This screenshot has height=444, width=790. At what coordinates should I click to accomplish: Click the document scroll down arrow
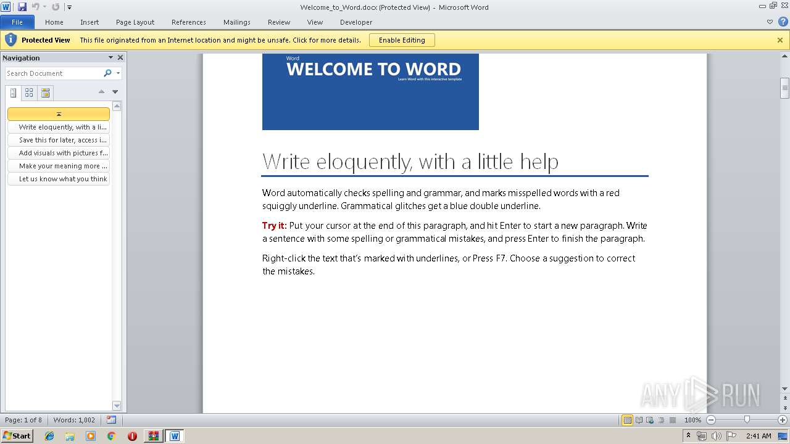pyautogui.click(x=784, y=389)
